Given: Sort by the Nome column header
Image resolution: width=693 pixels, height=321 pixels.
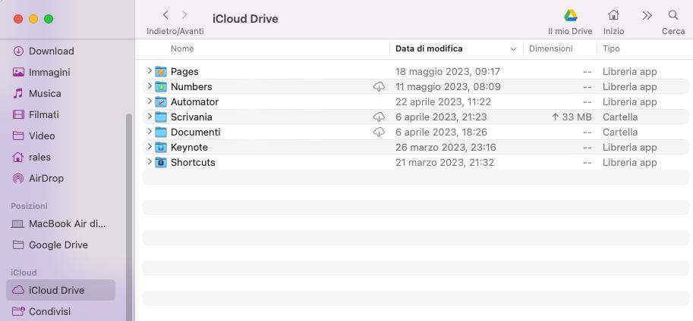Looking at the screenshot, I should pyautogui.click(x=182, y=48).
